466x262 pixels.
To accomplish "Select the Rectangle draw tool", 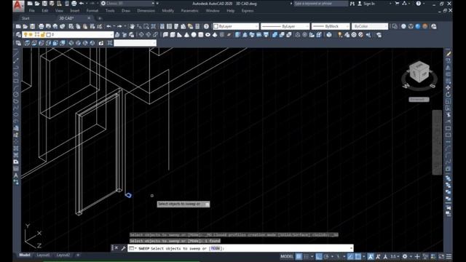I will (x=16, y=81).
